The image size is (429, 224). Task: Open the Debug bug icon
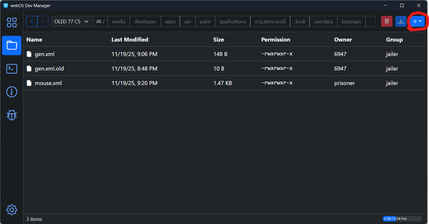pos(12,115)
